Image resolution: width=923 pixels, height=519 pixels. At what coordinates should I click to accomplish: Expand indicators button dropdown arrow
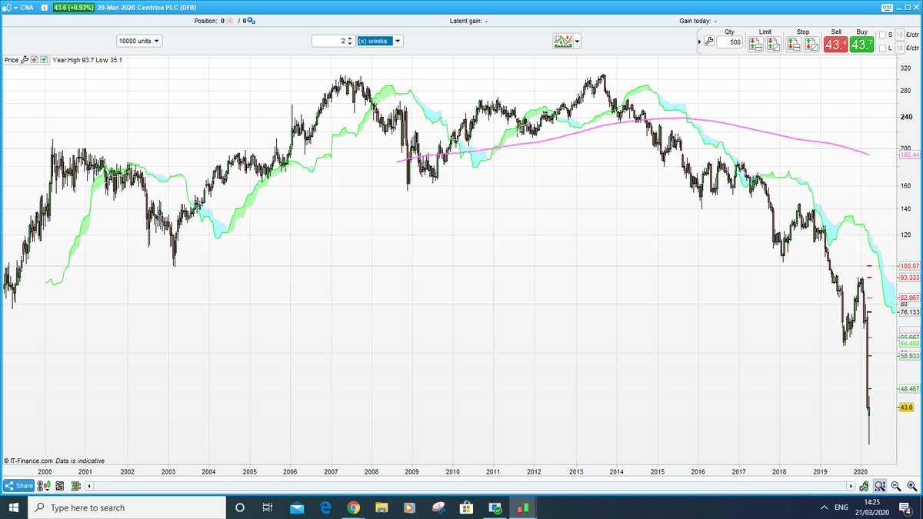[577, 42]
